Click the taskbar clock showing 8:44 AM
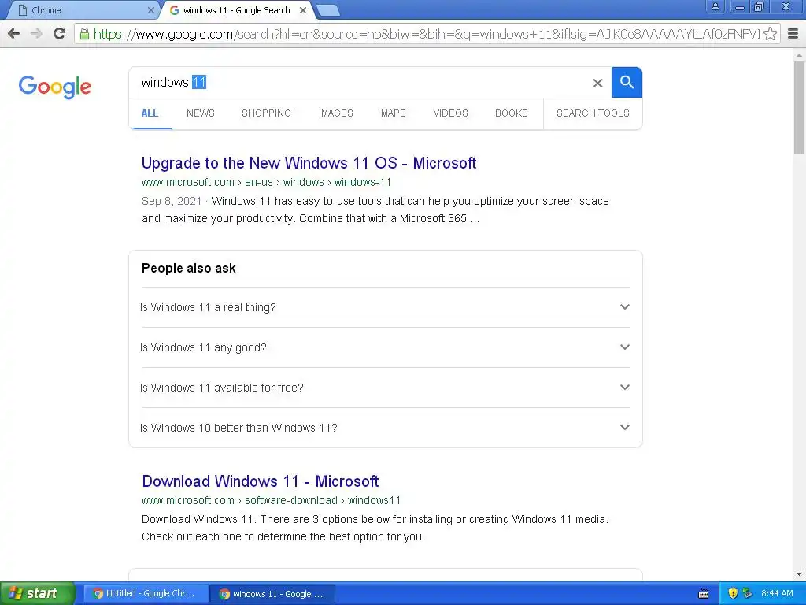 [x=777, y=594]
